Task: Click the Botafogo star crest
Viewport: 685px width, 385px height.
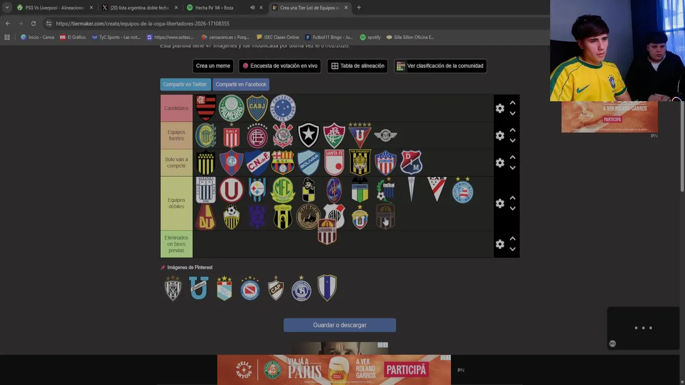Action: coord(308,135)
